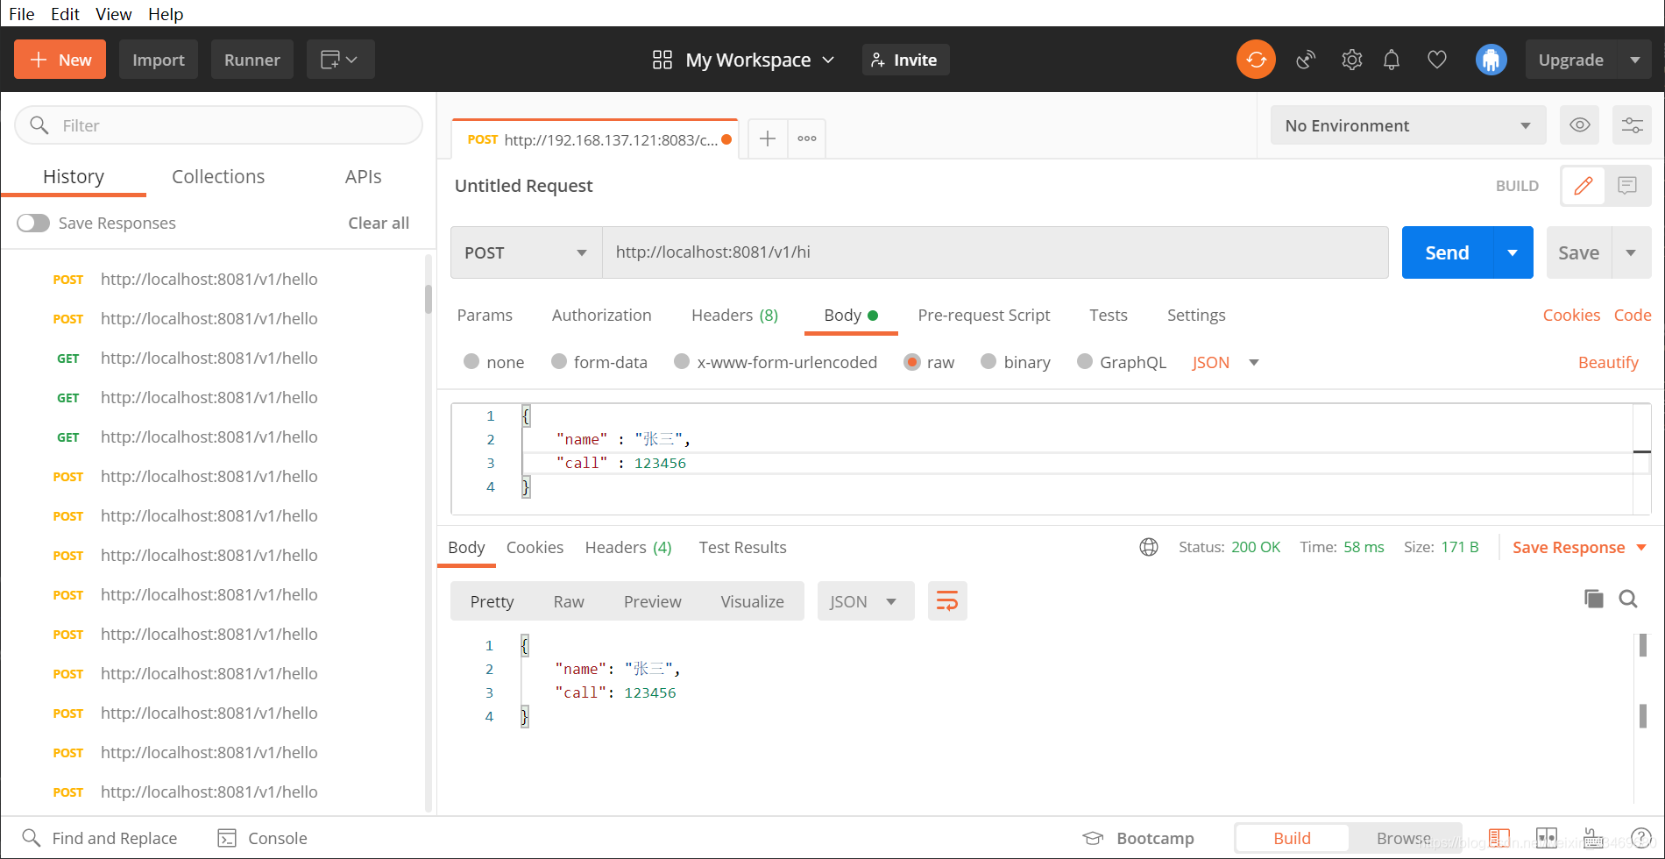Open the Console icon
The height and width of the screenshot is (859, 1665).
pyautogui.click(x=227, y=838)
